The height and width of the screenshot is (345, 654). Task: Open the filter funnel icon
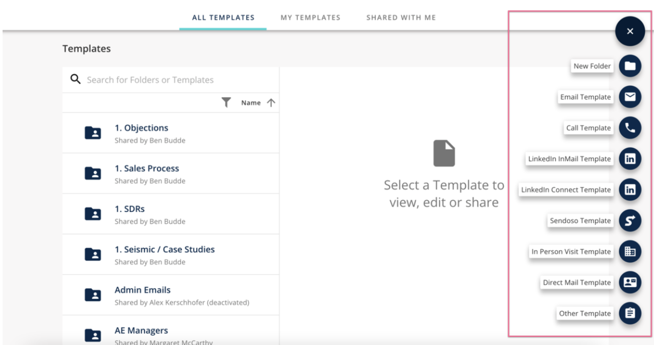226,103
